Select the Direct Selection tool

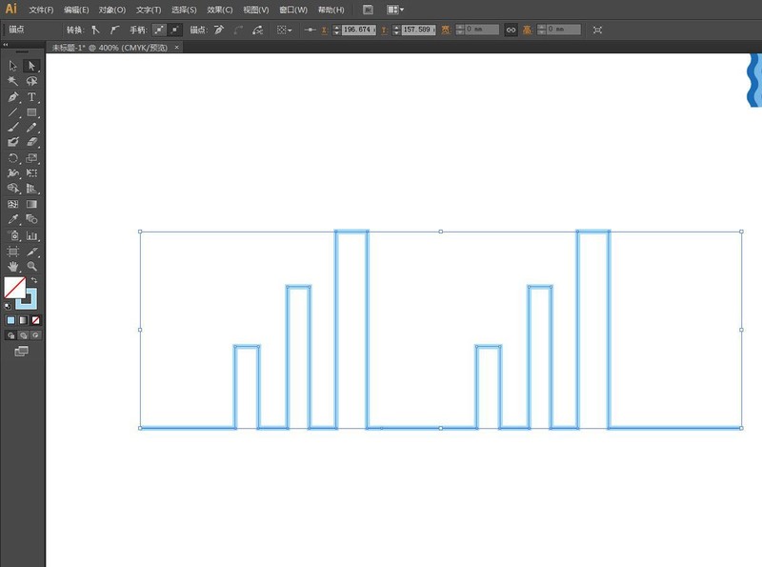[x=31, y=66]
